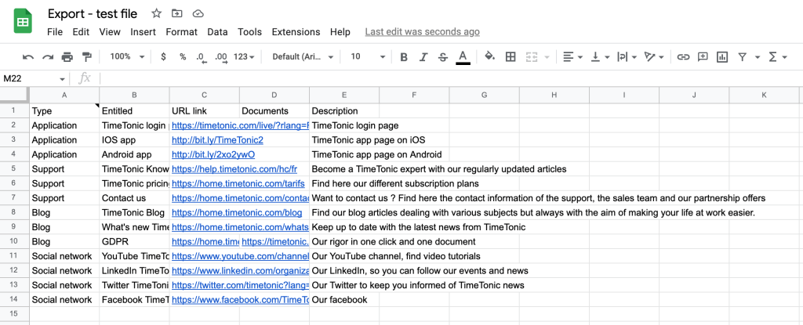This screenshot has width=803, height=325.
Task: Open the Default (Ari... font dropdown
Action: [303, 57]
